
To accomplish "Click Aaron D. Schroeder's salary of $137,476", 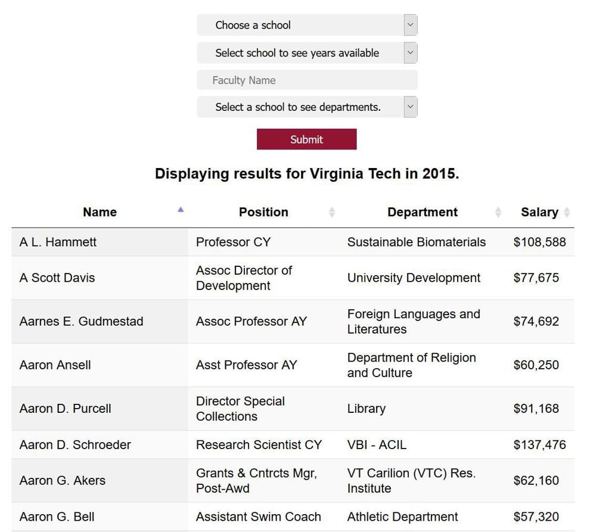I will [x=538, y=444].
